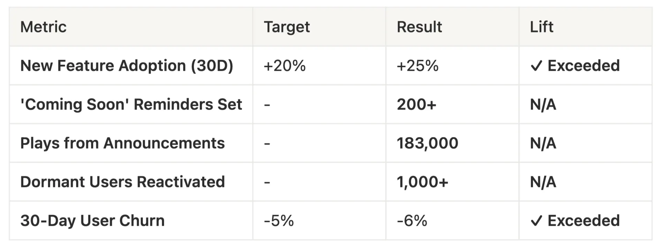
Task: Select the dash target for Dormant Users Reactivated
Action: [267, 182]
